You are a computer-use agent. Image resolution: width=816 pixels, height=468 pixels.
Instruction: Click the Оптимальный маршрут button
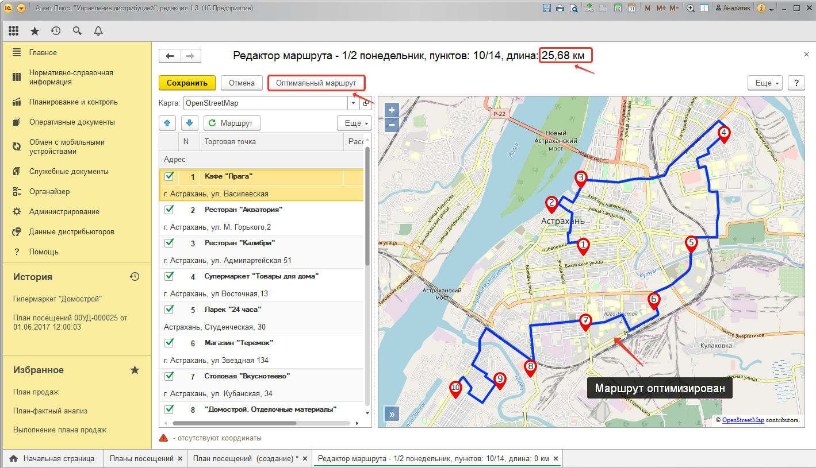(x=316, y=83)
